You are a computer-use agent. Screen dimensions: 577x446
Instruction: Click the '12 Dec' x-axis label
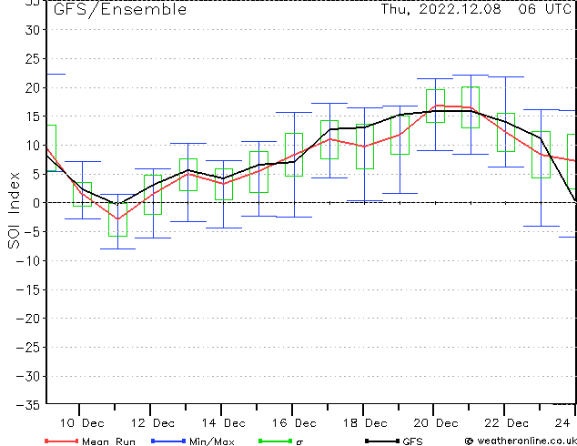pos(153,423)
